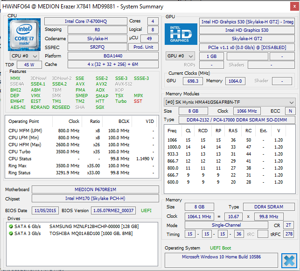Click the BGA1440 platform field

pos(113,56)
